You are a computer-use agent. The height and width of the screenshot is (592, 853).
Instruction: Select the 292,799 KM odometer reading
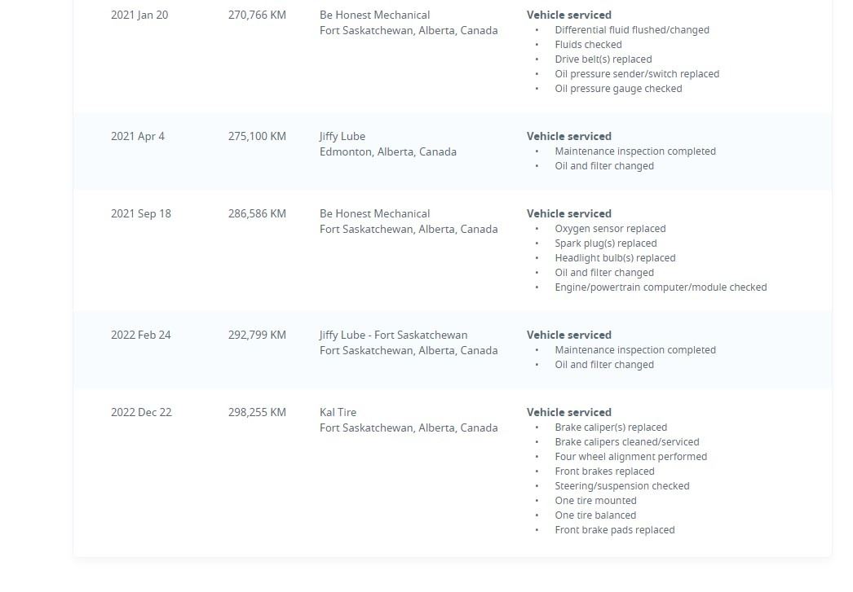(257, 335)
